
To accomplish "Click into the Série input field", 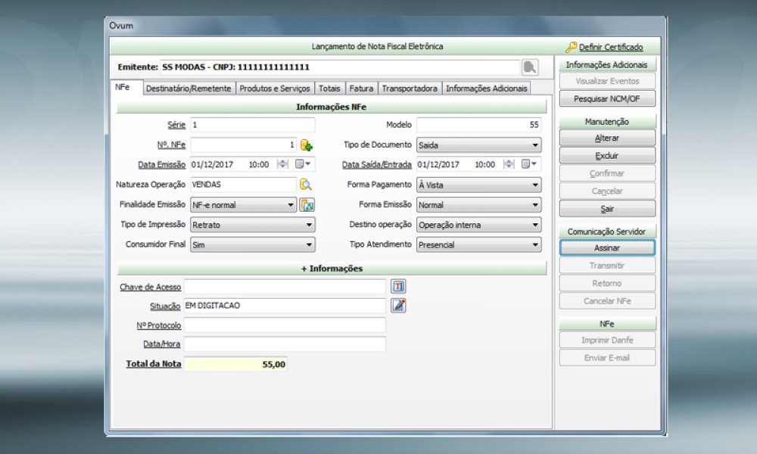I will pyautogui.click(x=252, y=125).
